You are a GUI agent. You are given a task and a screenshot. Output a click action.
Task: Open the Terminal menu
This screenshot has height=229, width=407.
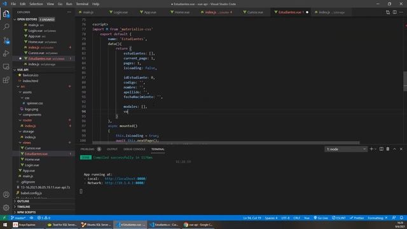point(82,4)
